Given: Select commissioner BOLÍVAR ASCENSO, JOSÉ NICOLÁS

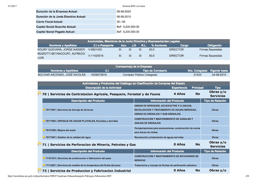Looking at the screenshot, I should [x=61, y=75].
